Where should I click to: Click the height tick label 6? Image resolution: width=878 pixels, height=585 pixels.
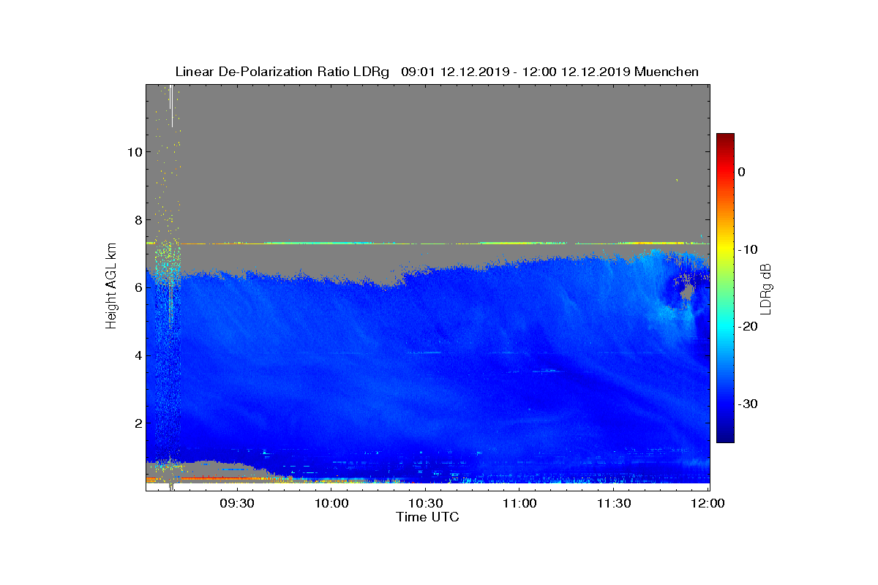(x=138, y=287)
